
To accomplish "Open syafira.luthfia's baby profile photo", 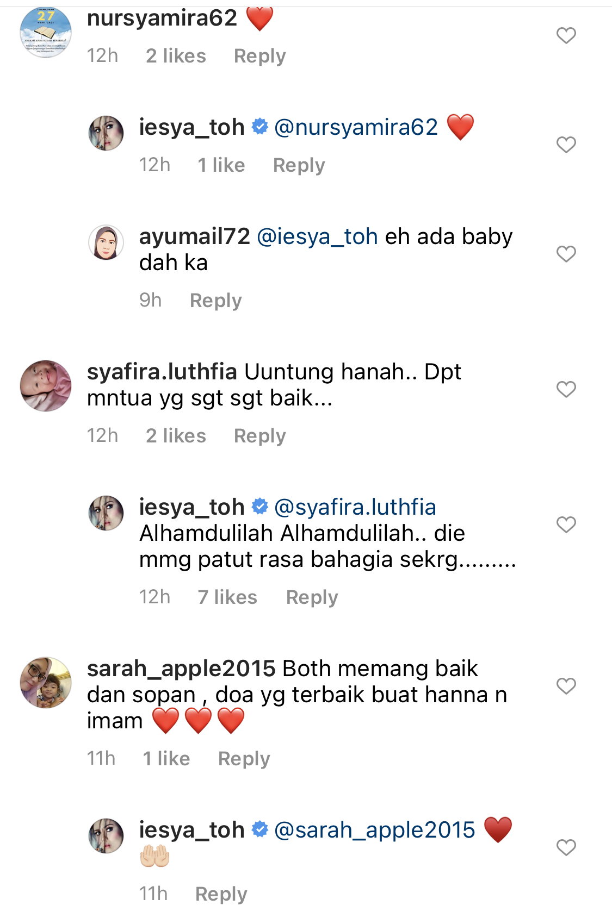I will (x=46, y=385).
